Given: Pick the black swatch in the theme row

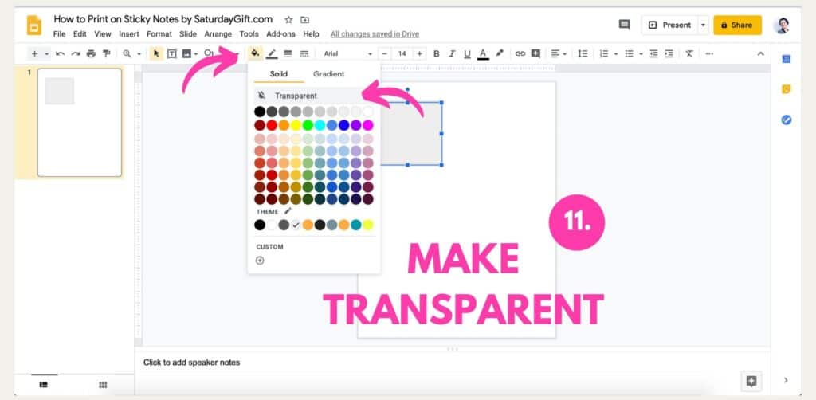Looking at the screenshot, I should (260, 225).
